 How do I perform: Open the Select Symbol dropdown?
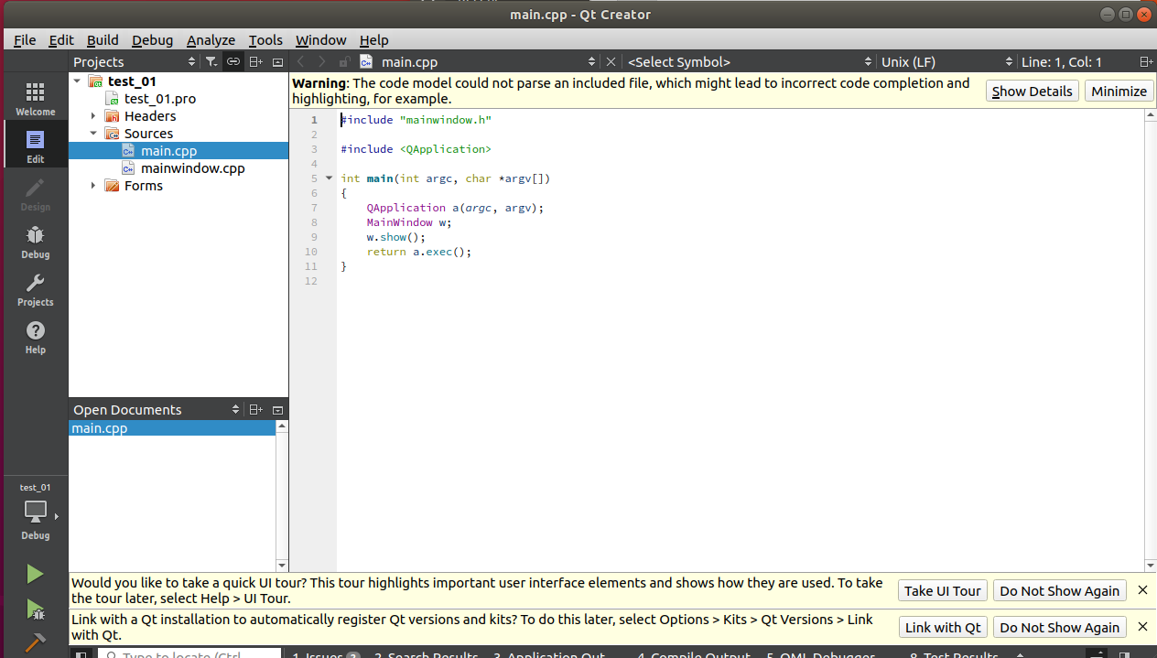coord(750,61)
